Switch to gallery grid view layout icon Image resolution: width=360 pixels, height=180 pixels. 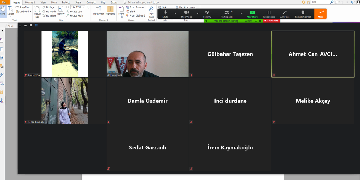36,25
